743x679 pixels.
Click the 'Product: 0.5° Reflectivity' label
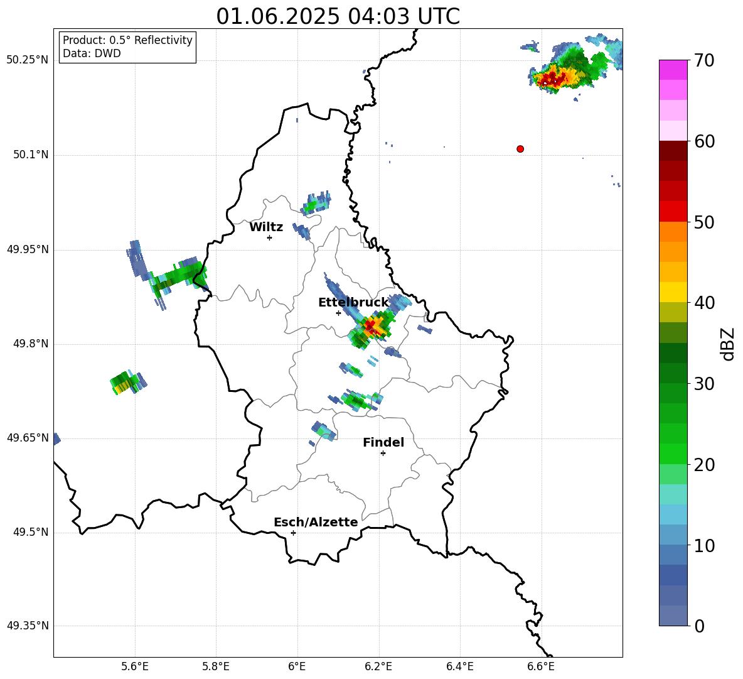pyautogui.click(x=127, y=40)
